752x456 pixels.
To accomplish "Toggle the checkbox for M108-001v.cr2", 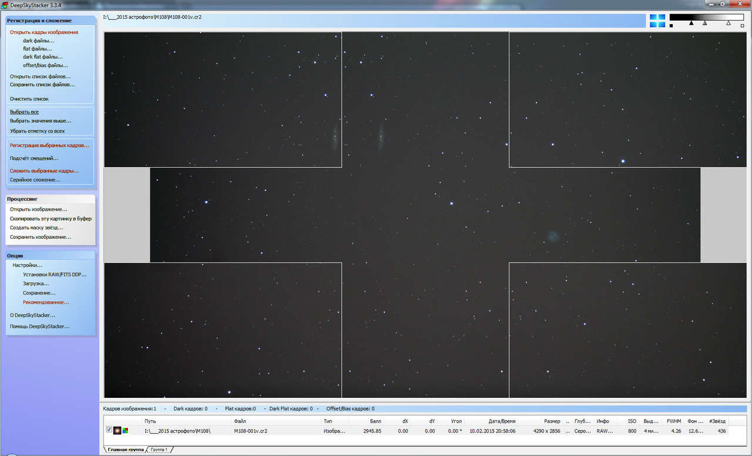I will 109,430.
